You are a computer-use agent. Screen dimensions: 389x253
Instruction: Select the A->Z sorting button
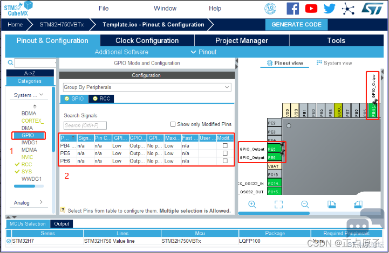point(30,73)
